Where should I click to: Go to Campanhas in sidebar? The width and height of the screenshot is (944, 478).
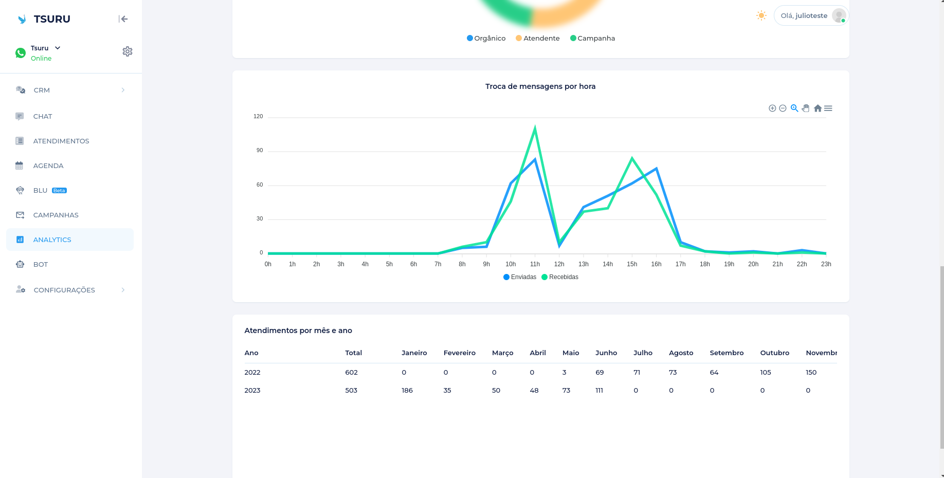point(56,215)
